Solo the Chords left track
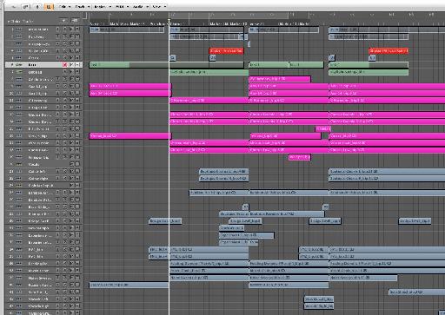 [77, 299]
